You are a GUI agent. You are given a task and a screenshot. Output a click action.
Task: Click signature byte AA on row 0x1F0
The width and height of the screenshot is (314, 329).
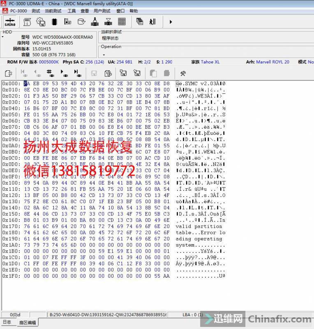(x=166, y=276)
